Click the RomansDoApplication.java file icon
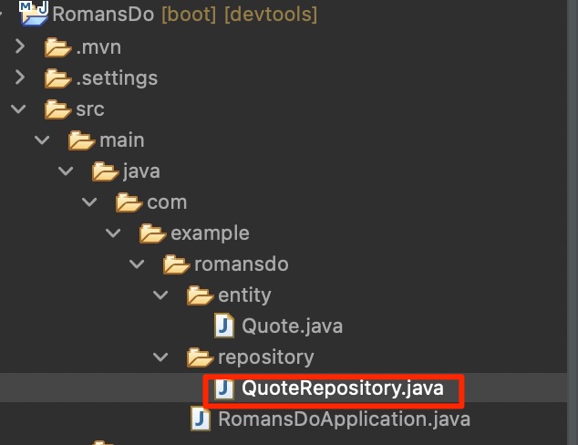 201,419
